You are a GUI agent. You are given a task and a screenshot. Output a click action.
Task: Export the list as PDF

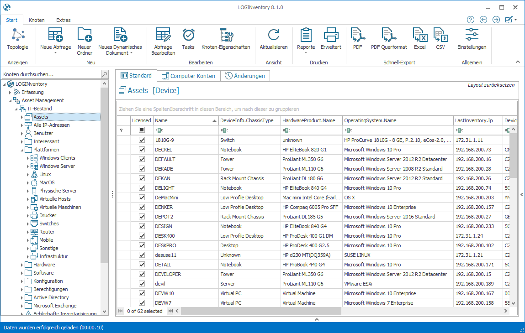(357, 39)
